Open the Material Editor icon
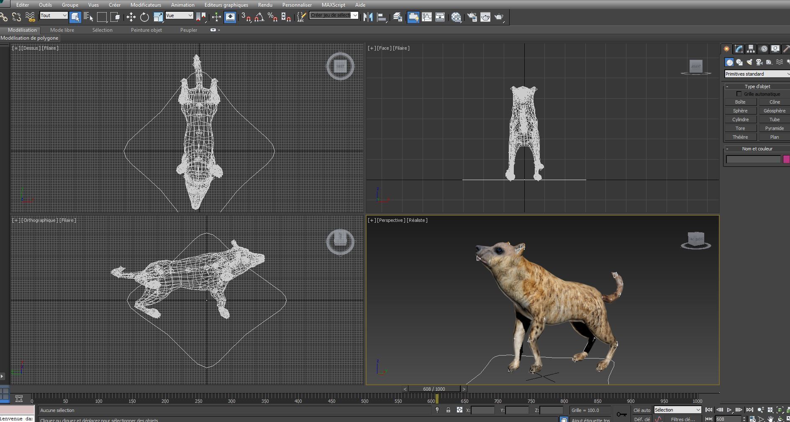 [x=456, y=17]
